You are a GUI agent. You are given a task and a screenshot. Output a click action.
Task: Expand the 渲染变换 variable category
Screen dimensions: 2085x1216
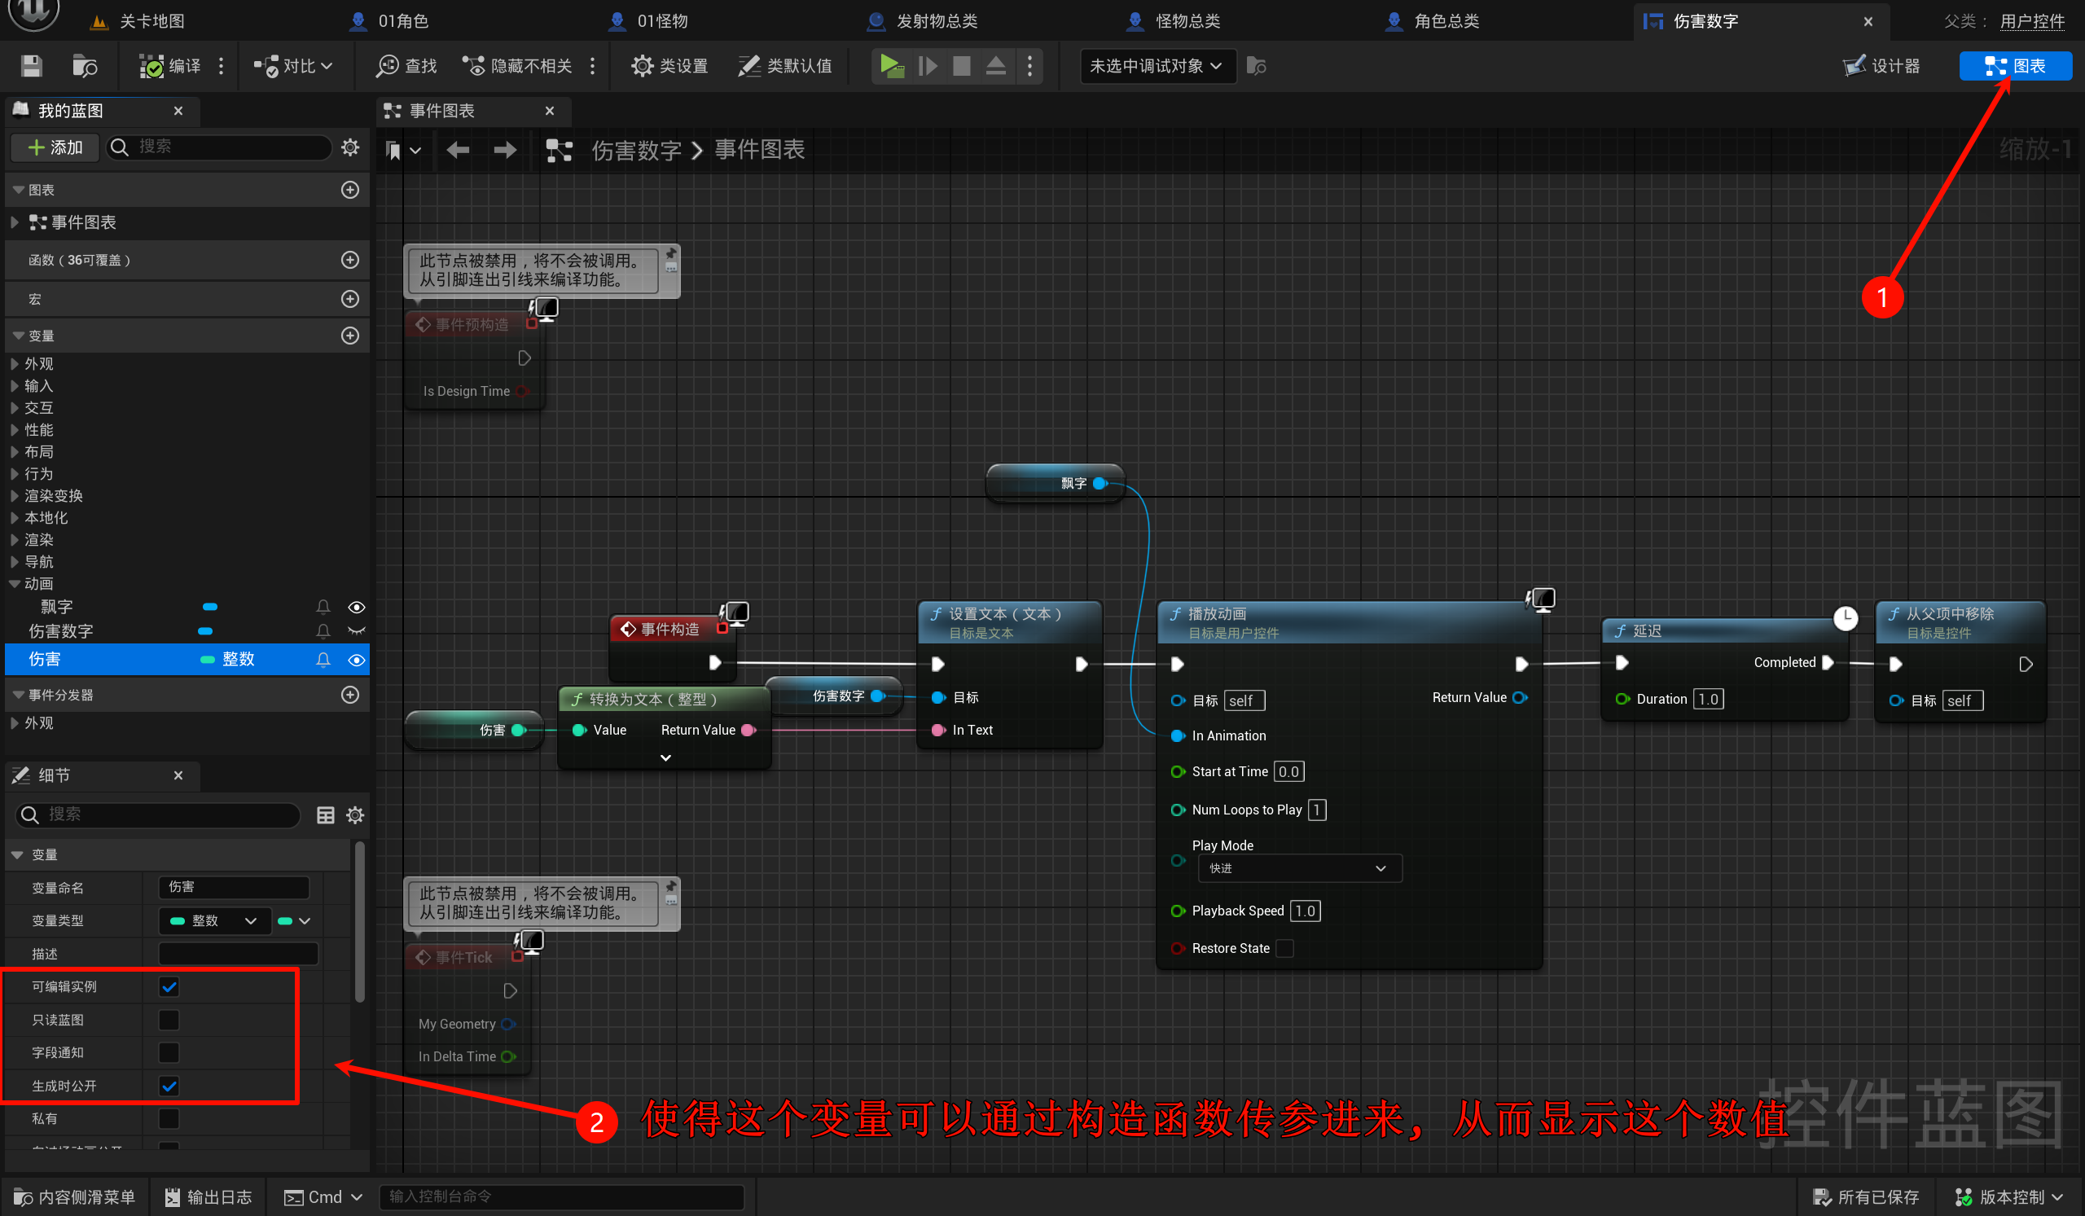[x=15, y=495]
